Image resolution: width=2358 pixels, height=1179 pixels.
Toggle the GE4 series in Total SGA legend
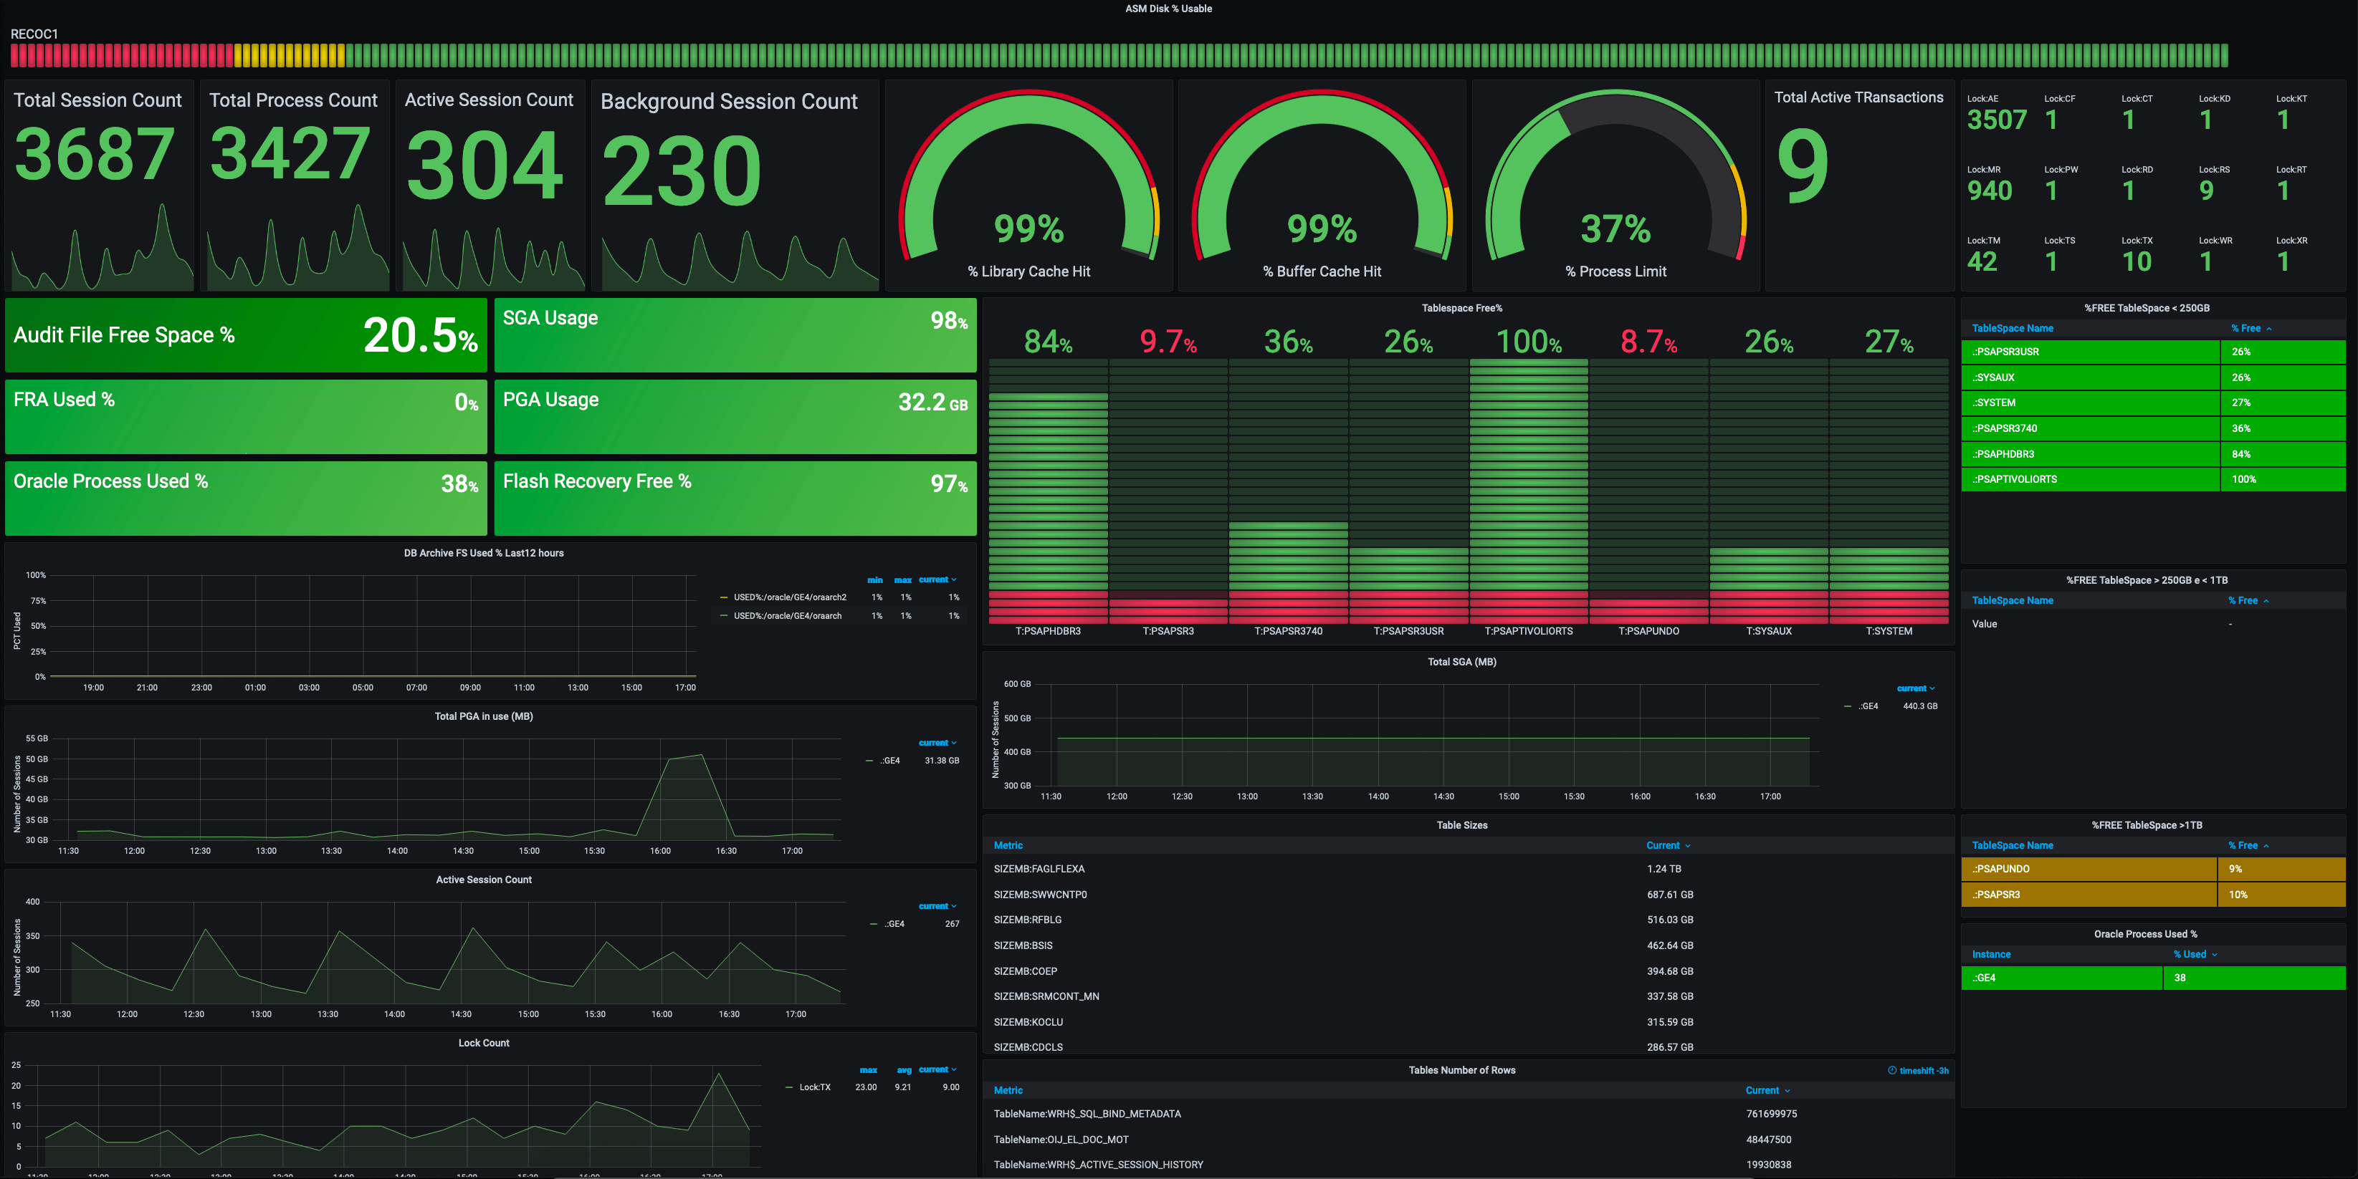1867,706
